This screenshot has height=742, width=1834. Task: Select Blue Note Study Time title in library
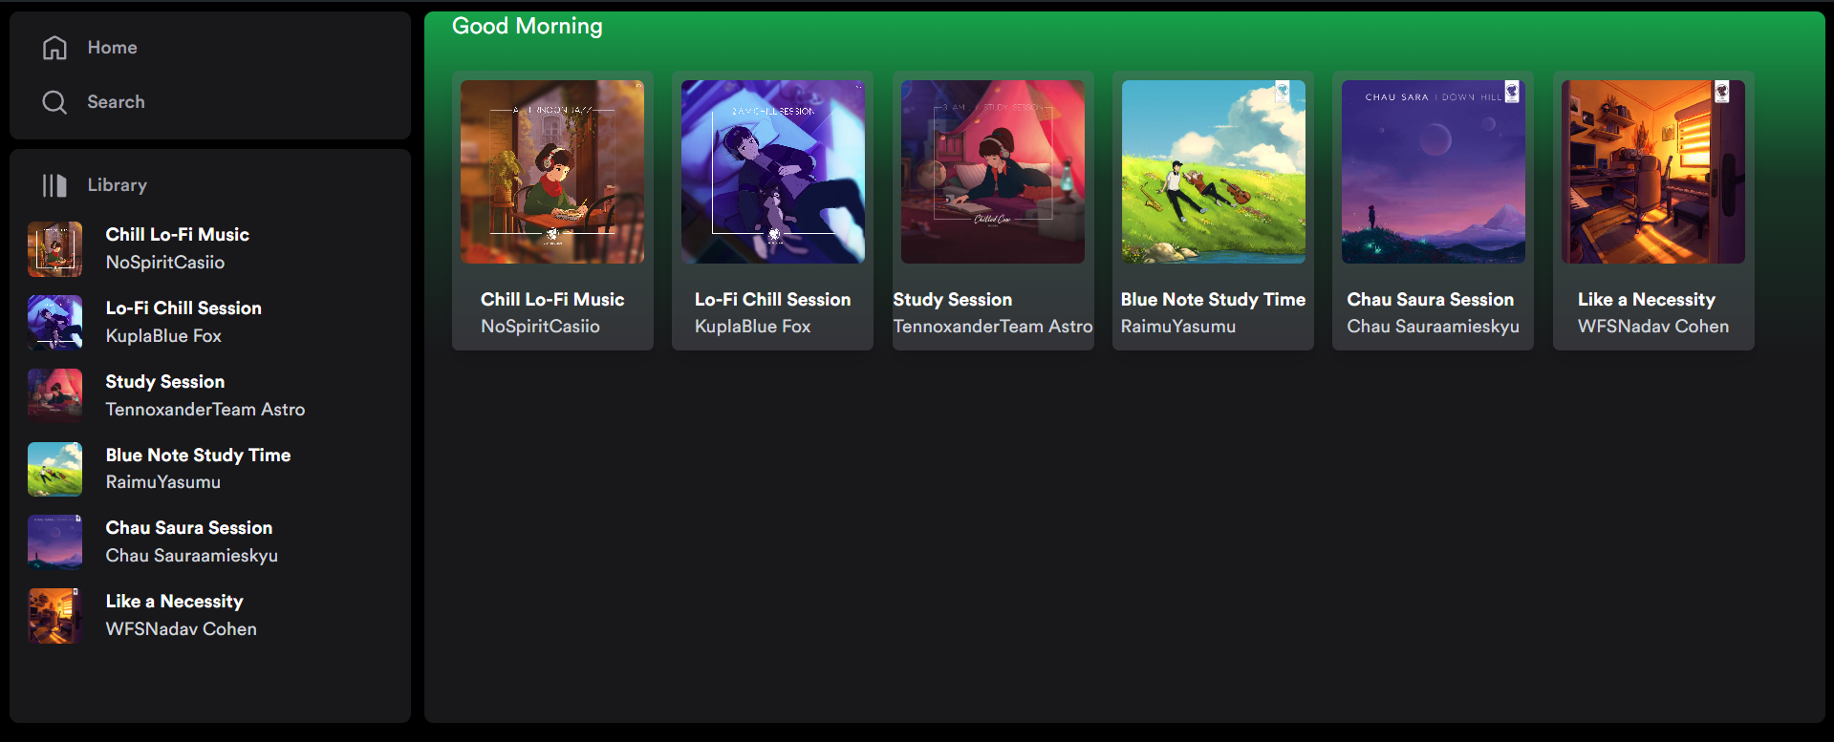coord(198,456)
